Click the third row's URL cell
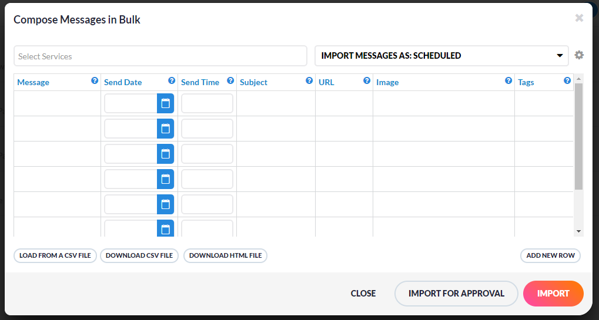 344,154
